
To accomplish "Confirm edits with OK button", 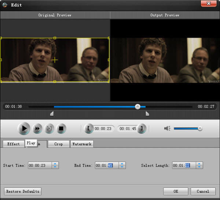I will click(x=176, y=191).
